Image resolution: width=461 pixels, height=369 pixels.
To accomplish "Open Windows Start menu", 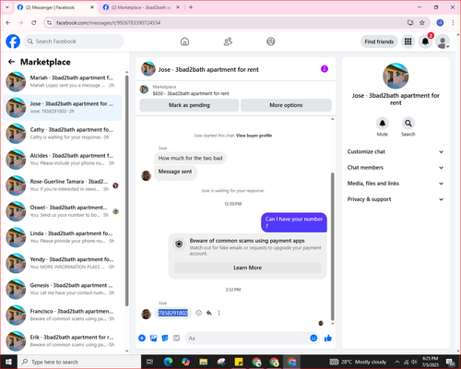I will [8, 362].
